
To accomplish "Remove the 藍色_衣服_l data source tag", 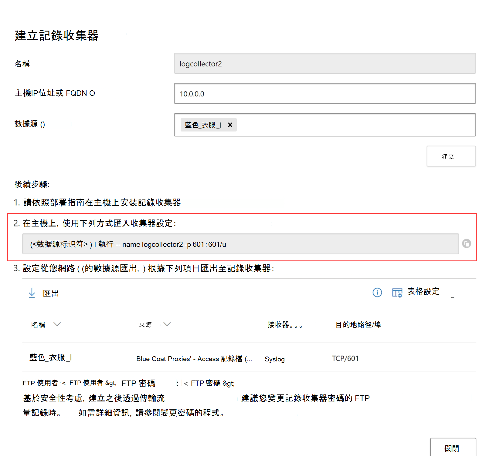I will pos(230,125).
